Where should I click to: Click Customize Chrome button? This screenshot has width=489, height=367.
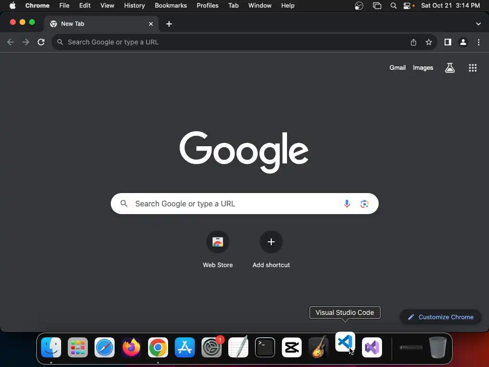pos(440,317)
